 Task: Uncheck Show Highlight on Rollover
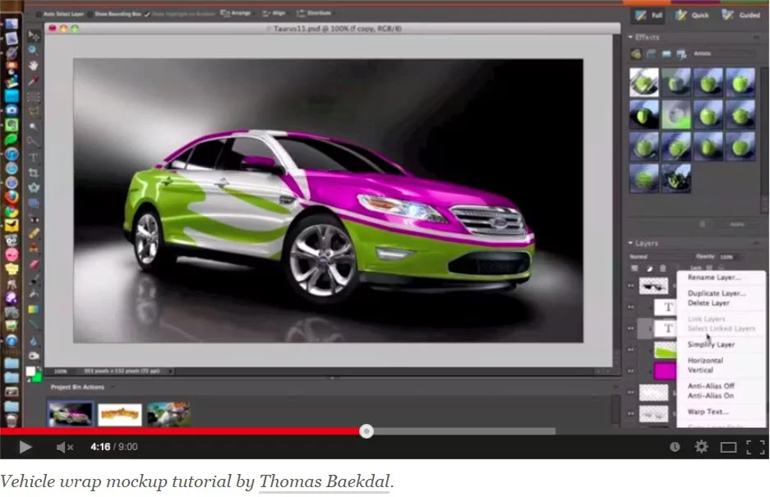(147, 14)
